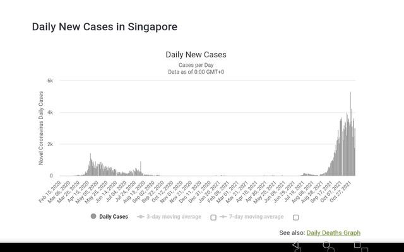Tap the Android back navigation icon
This screenshot has height=252, width=404.
tap(295, 244)
